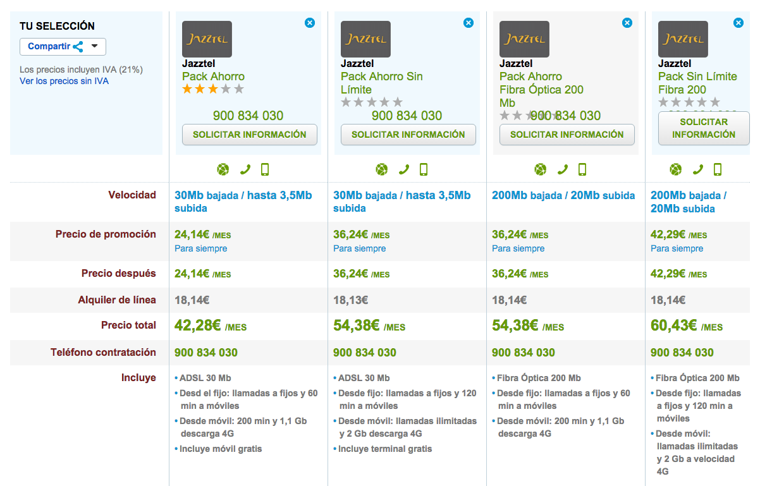760x486 pixels.
Task: Open the Jazztel logo of Pack Ahorro Fibra Óptica 200
Action: click(524, 39)
